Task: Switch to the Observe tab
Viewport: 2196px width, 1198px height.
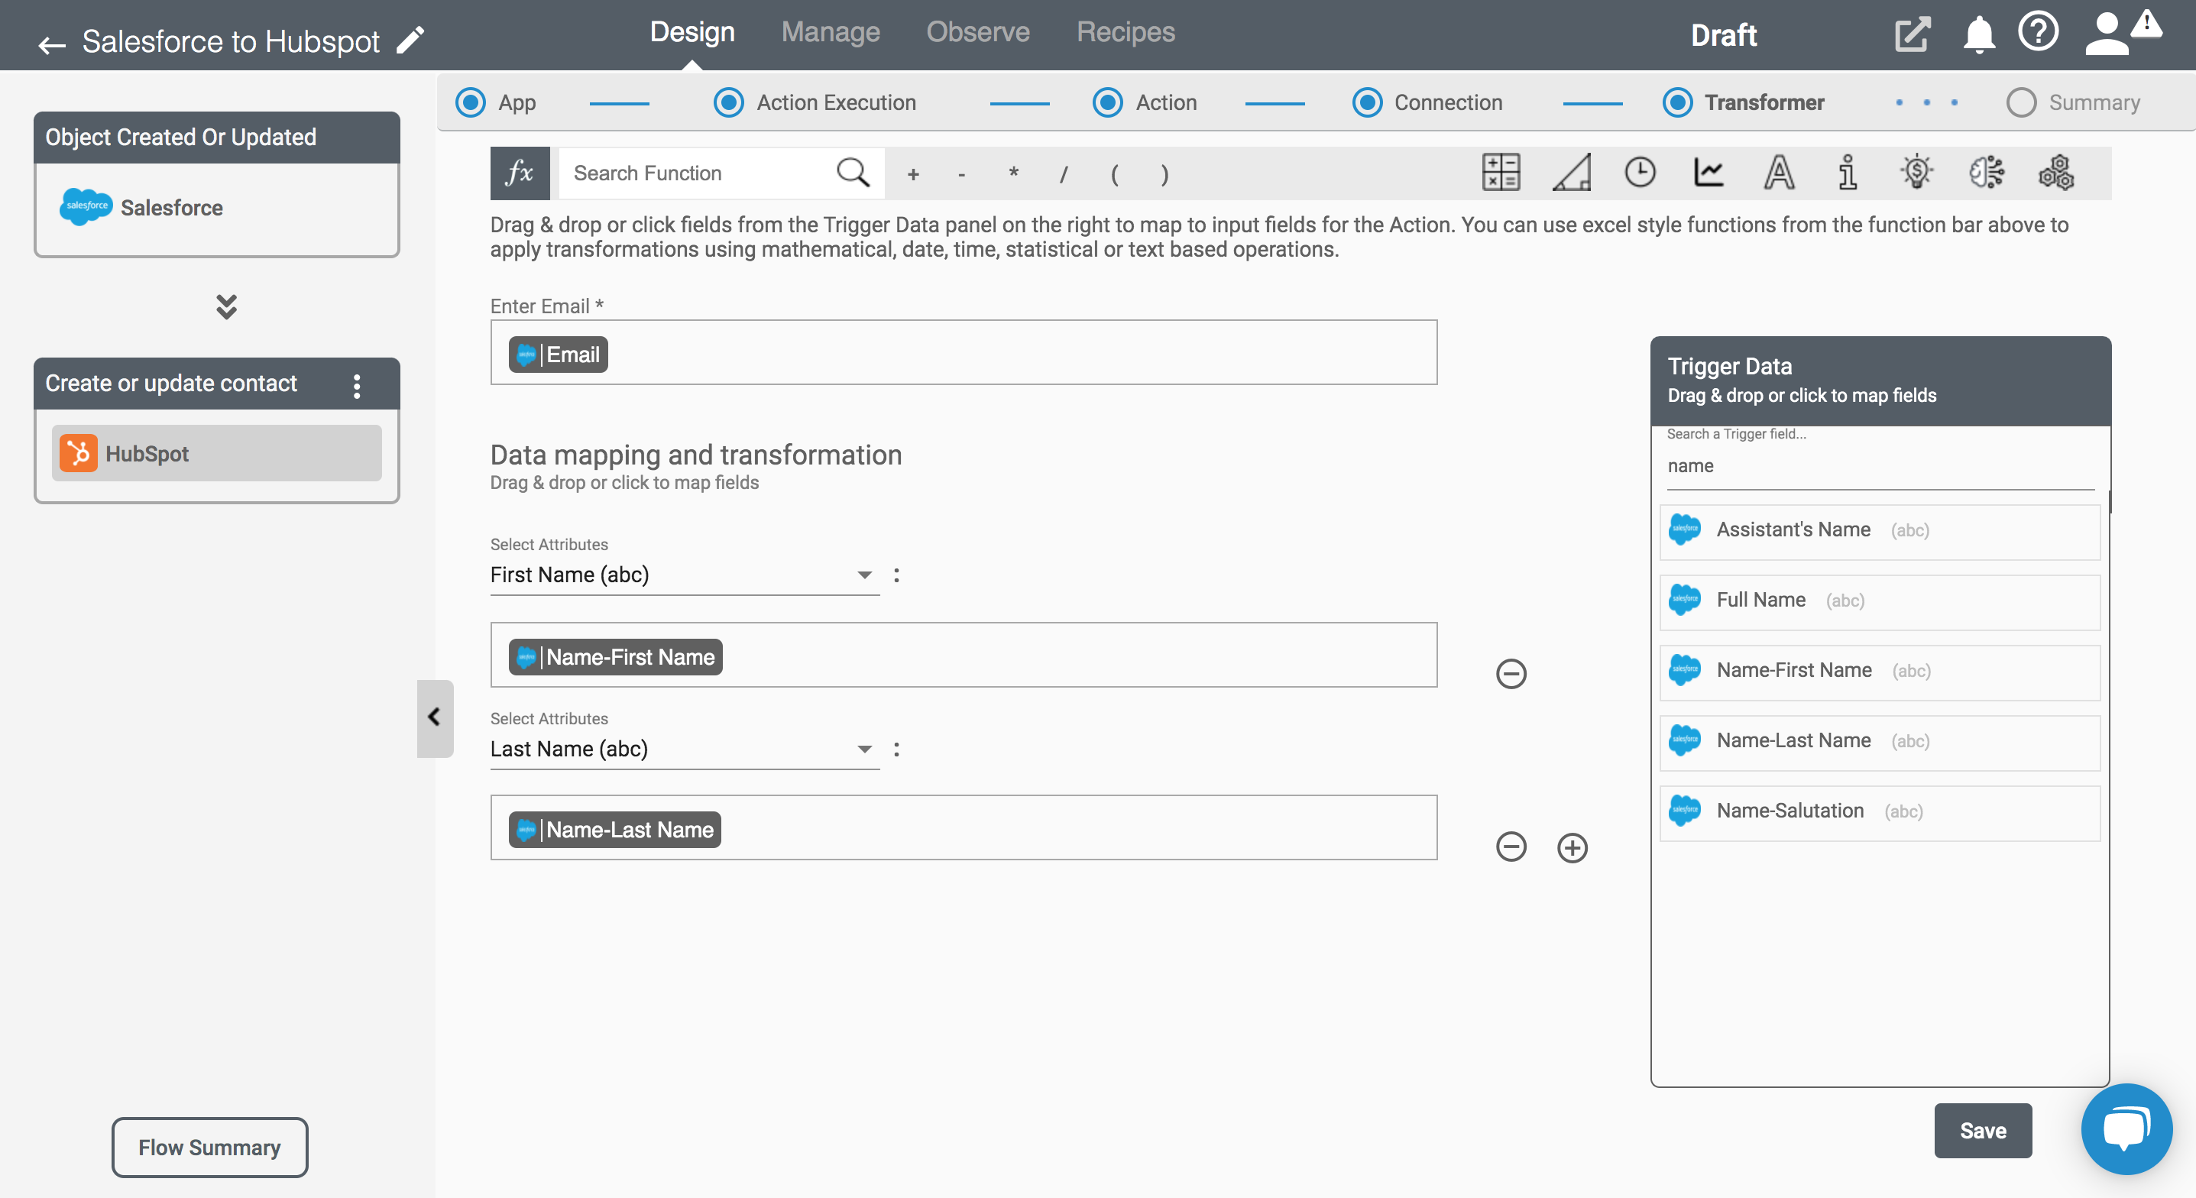Action: (x=978, y=32)
